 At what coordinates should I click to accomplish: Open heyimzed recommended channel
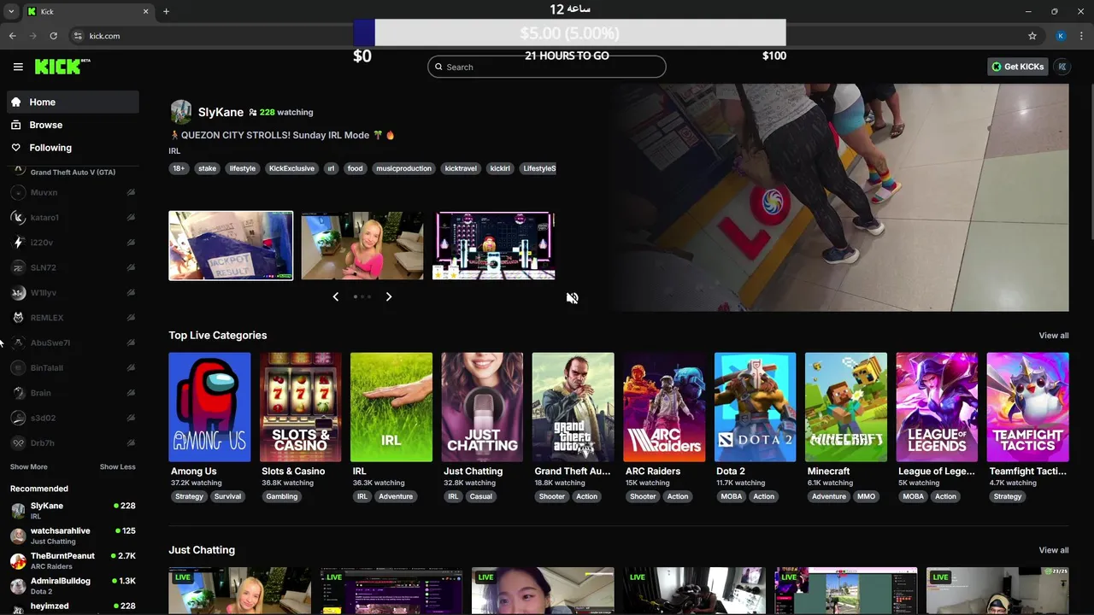click(73, 608)
